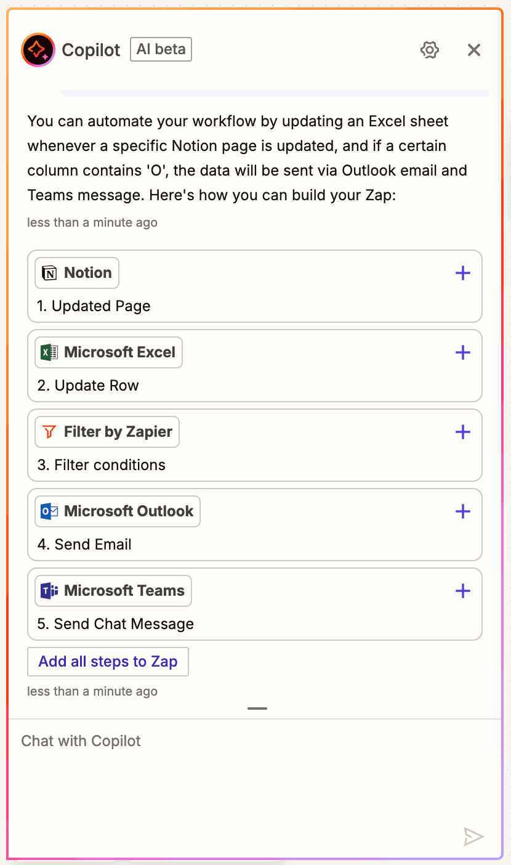
Task: Click the AI beta badge
Action: (161, 49)
